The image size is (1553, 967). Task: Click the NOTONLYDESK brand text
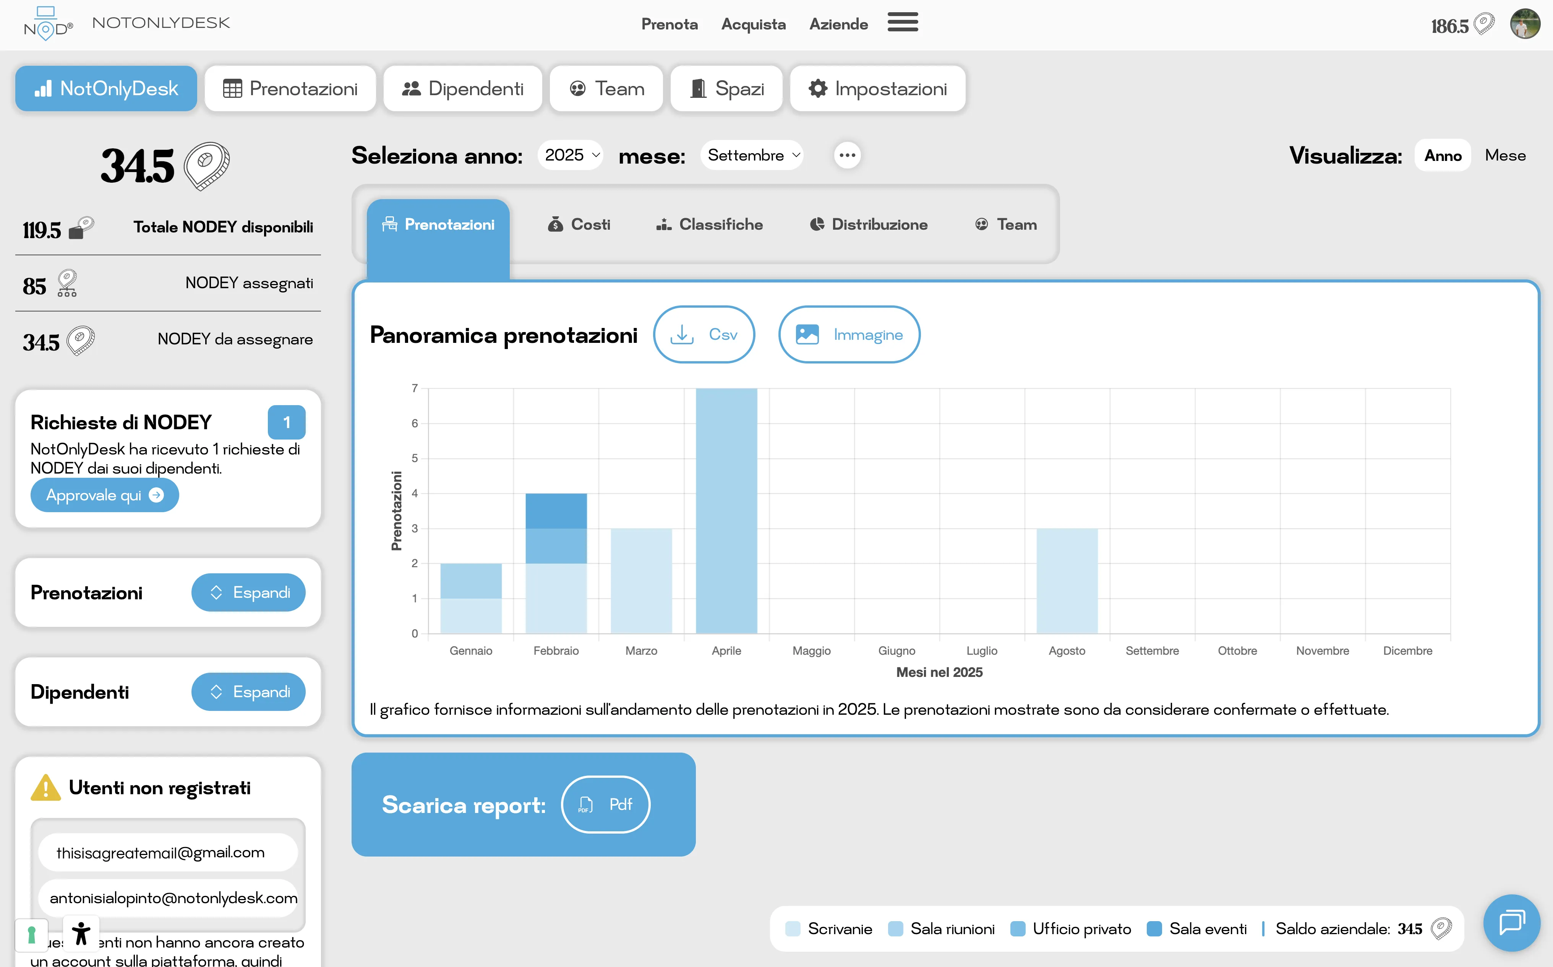[x=161, y=23]
